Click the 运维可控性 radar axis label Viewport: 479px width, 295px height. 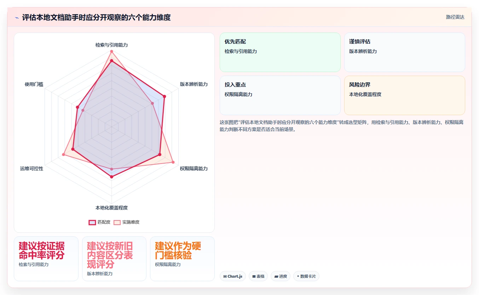[32, 169]
